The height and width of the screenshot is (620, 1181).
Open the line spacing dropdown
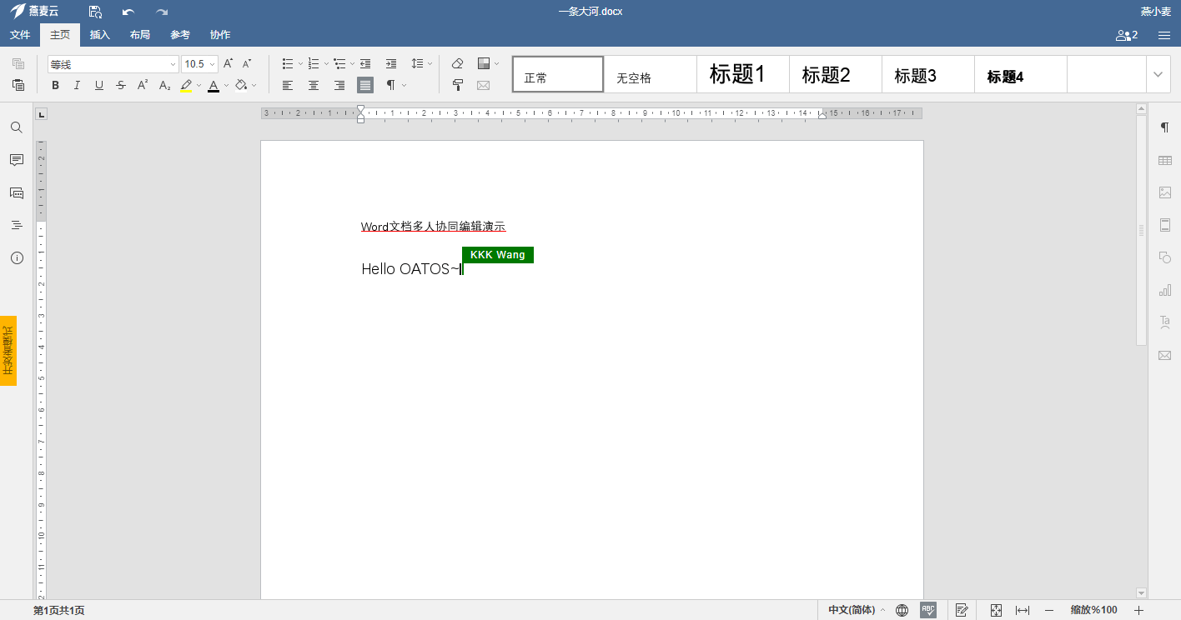click(422, 63)
